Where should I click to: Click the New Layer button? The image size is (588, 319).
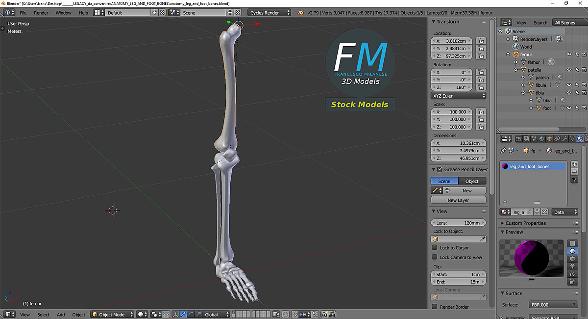click(x=458, y=200)
